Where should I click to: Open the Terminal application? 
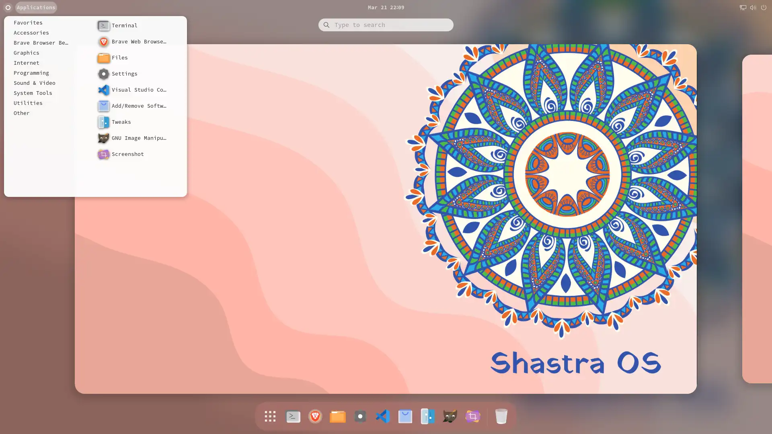(124, 25)
